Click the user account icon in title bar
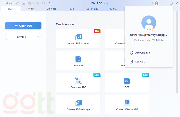 click(x=156, y=3)
